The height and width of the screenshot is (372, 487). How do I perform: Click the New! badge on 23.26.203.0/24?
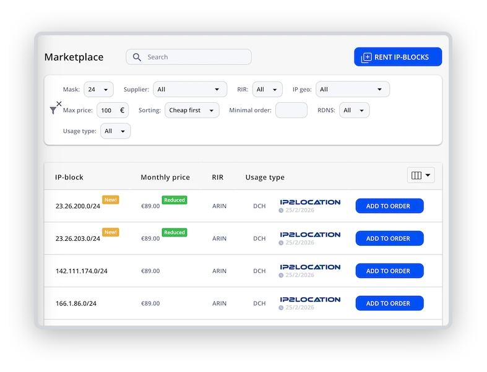[111, 232]
